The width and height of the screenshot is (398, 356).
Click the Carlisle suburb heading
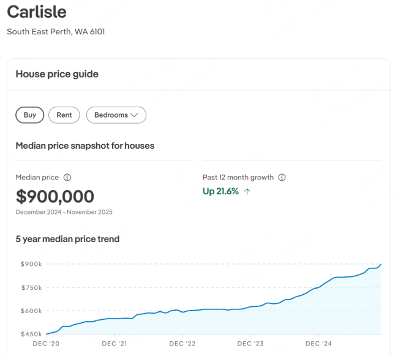pyautogui.click(x=37, y=12)
